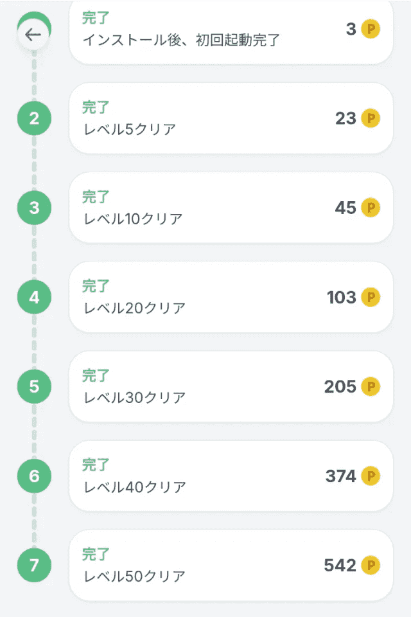Tap step circle number 4
The image size is (411, 617).
coord(34,298)
